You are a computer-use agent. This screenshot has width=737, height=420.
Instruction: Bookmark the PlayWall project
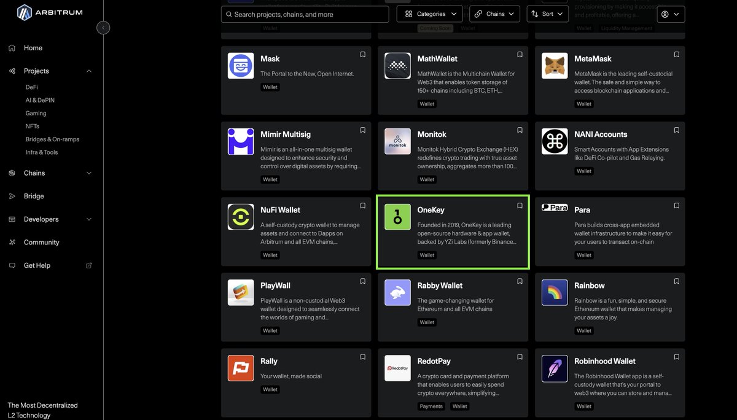tap(362, 281)
